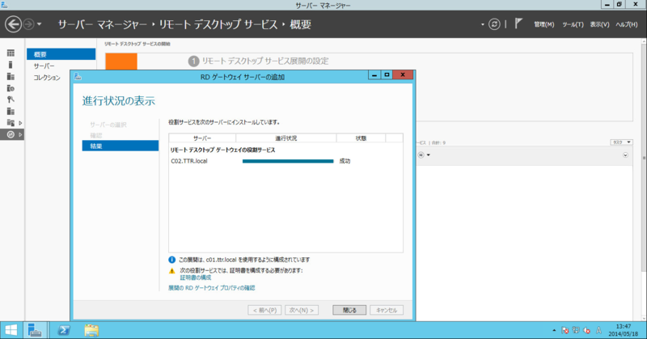Open the file services icon in sidebar
Image resolution: width=647 pixels, height=339 pixels.
(11, 123)
